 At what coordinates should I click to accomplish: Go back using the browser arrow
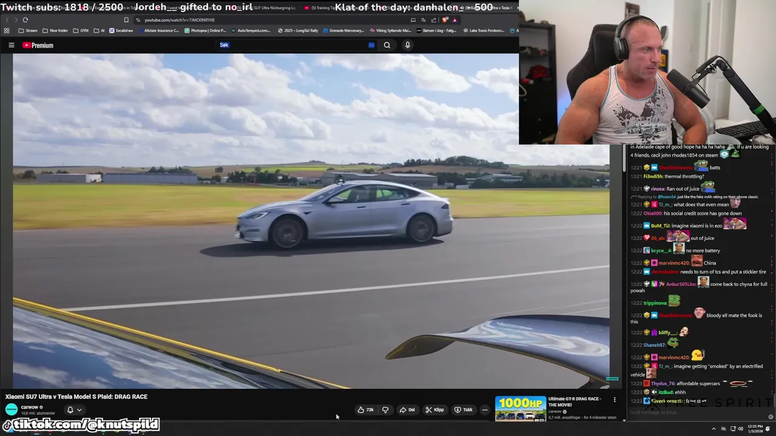[7, 20]
